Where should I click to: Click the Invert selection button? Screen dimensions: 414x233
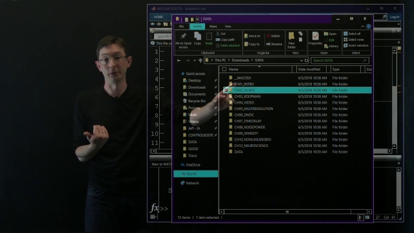coord(356,45)
